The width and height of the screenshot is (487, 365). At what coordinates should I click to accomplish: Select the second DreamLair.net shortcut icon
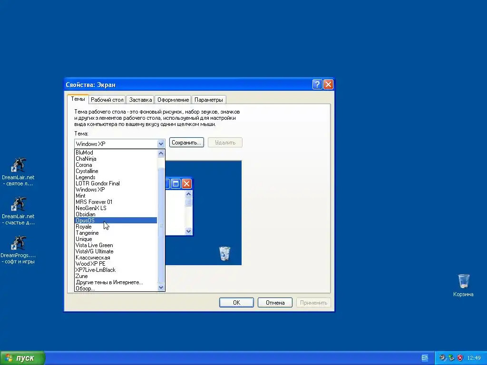(x=19, y=211)
